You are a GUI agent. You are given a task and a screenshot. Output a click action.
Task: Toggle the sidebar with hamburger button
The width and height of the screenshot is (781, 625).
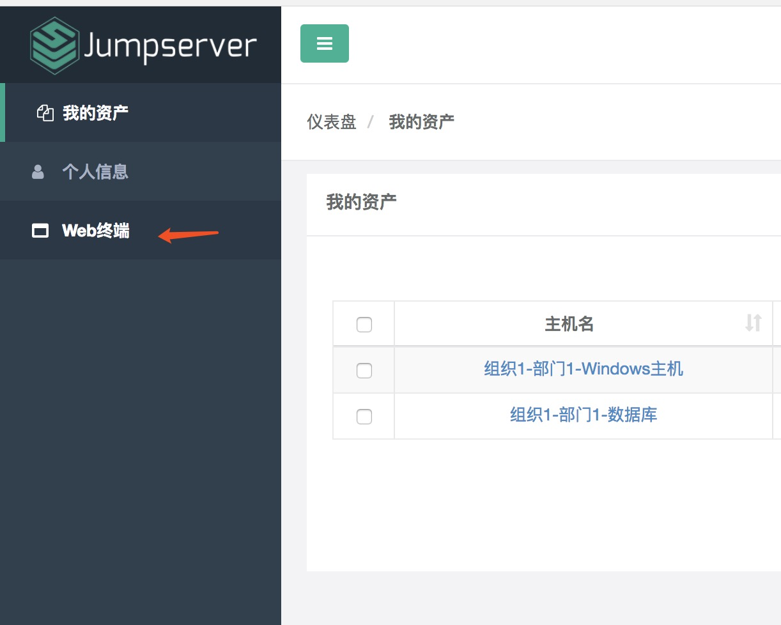325,43
